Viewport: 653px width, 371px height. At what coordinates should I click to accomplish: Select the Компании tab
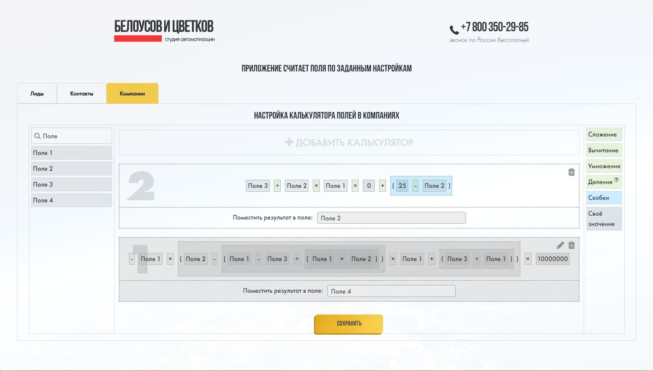[x=132, y=93]
